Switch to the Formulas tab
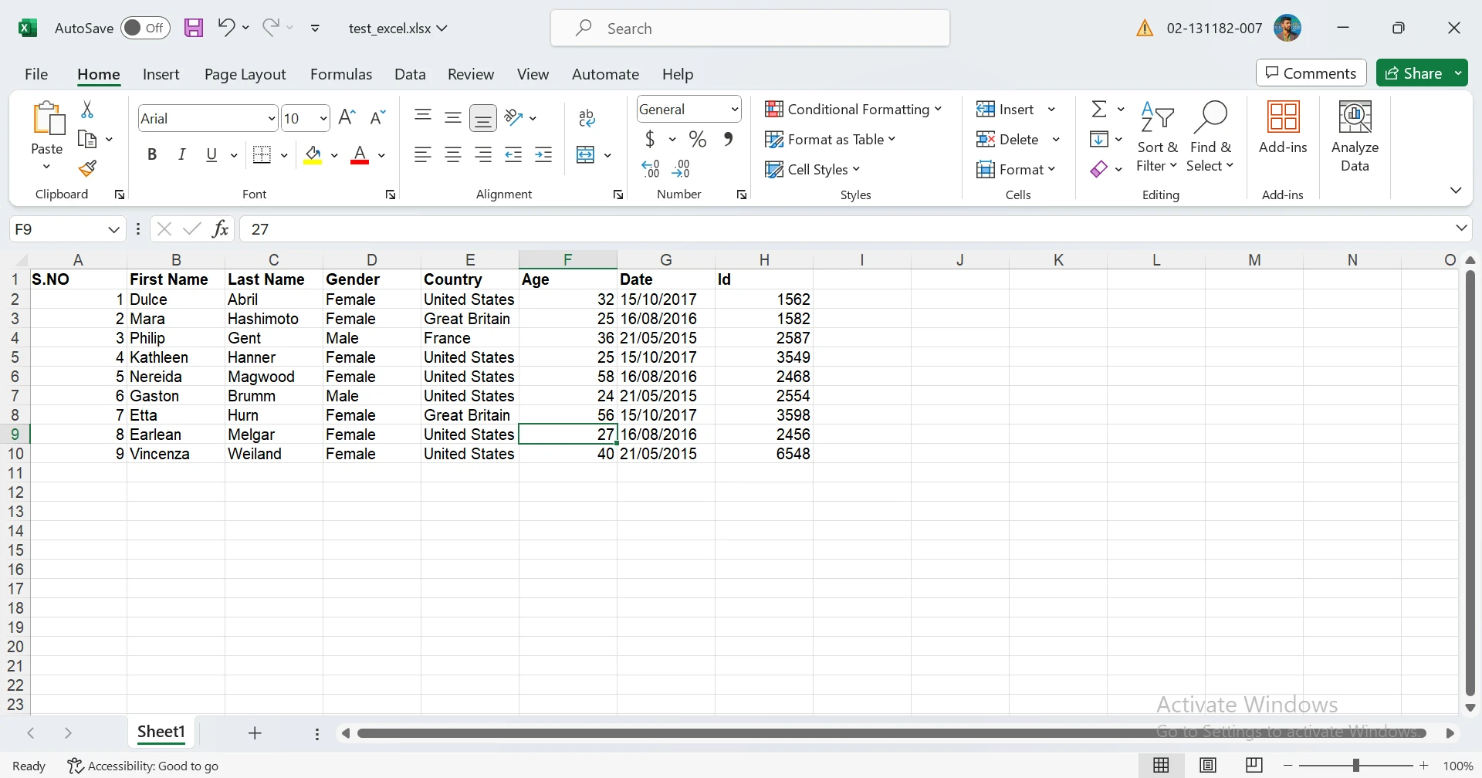Viewport: 1482px width, 778px height. coord(340,74)
